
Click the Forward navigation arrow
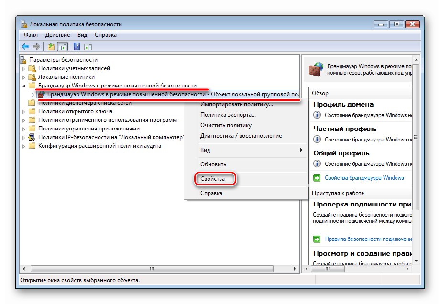pyautogui.click(x=36, y=46)
